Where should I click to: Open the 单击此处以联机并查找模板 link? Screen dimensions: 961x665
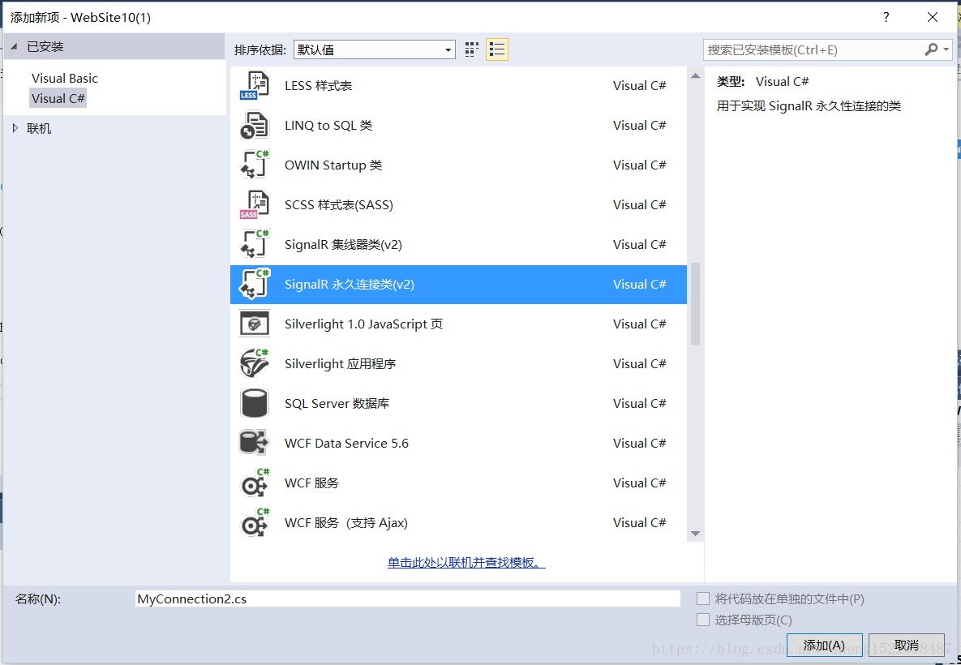tap(466, 562)
